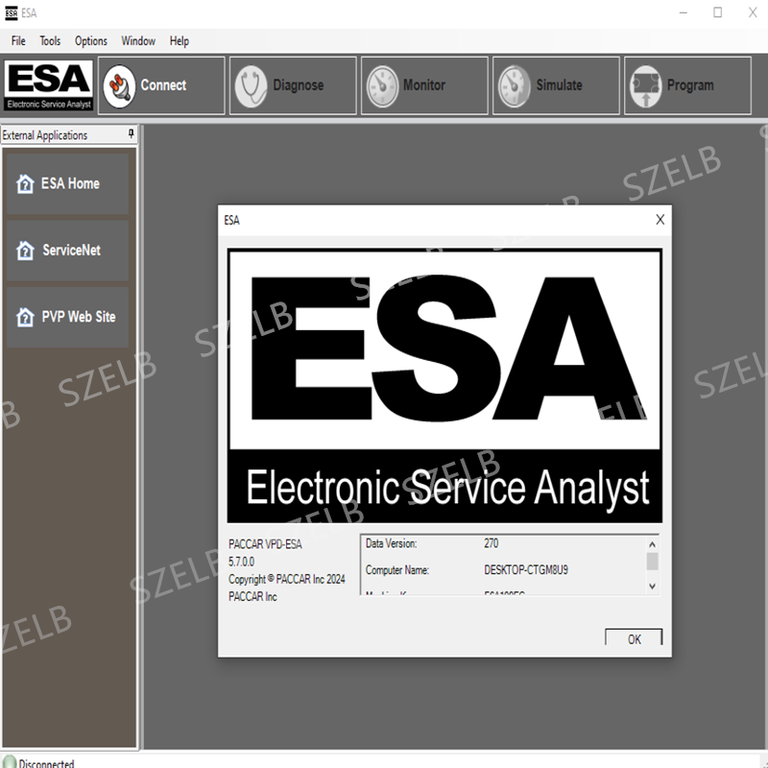This screenshot has height=768, width=768.
Task: Click the ESA splash logo image in dialog
Action: coord(444,386)
